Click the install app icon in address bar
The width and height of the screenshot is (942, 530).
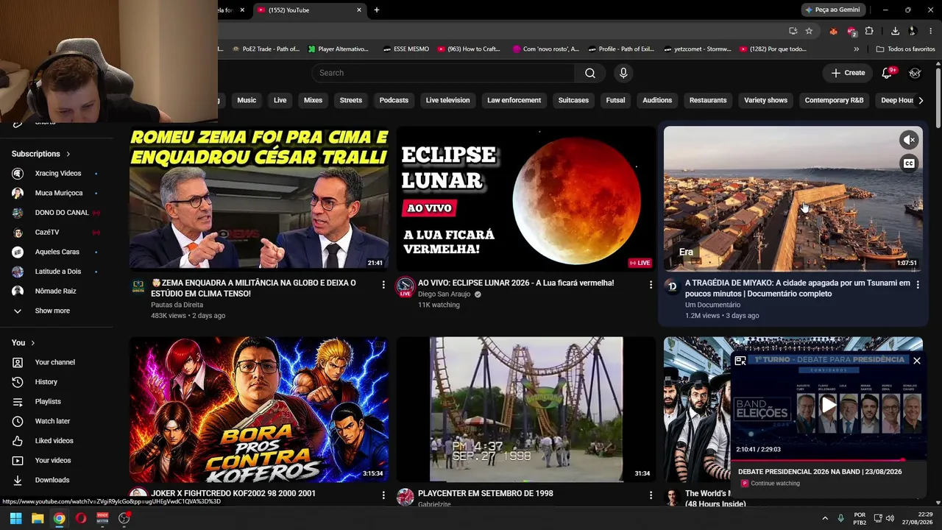[x=793, y=31]
